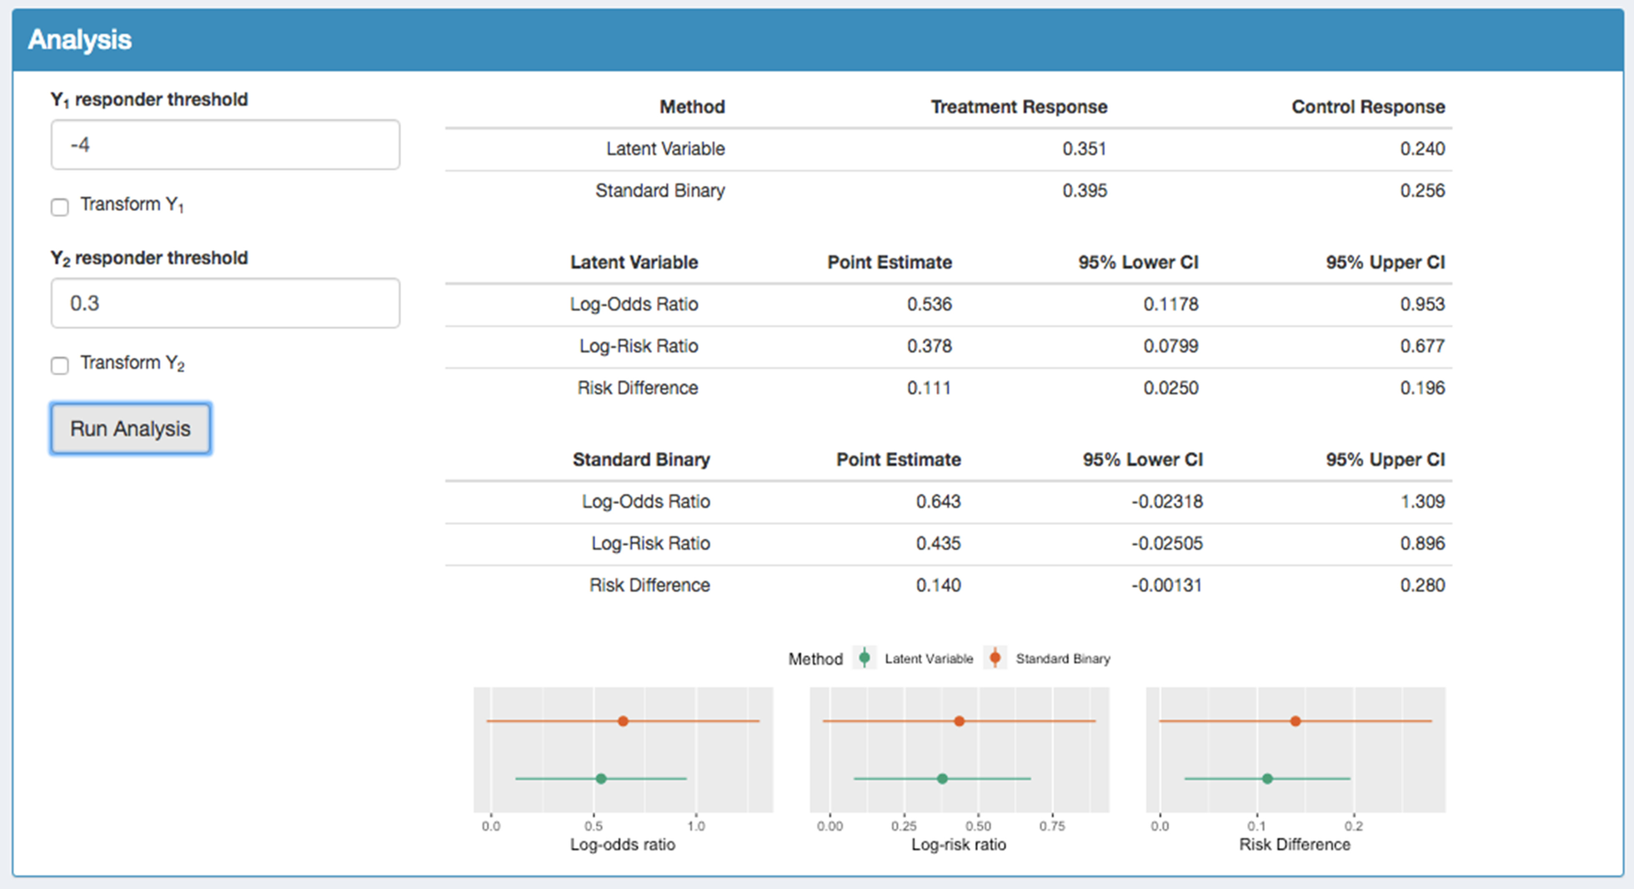1634x889 pixels.
Task: Select the 0.280 upper CI value
Action: tap(1422, 585)
